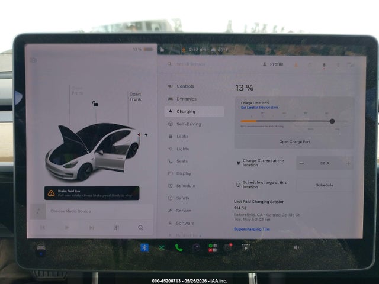Decrease charge current with minus button
Viewport: 379px width, 284px height.
coord(301,163)
